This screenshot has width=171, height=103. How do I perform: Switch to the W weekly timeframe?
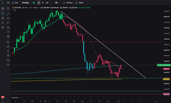point(43,3)
